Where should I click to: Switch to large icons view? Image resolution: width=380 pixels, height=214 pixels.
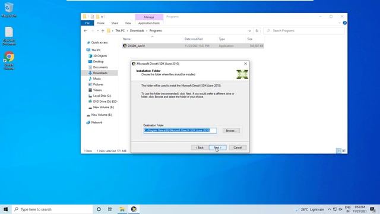click(x=344, y=151)
